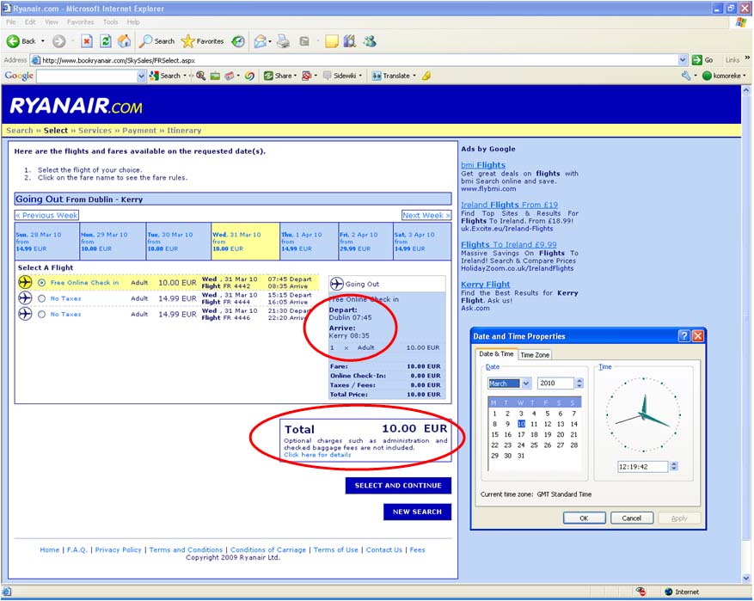The image size is (754, 601).
Task: Click the help question mark in Date and Time dialog
Action: pos(684,336)
